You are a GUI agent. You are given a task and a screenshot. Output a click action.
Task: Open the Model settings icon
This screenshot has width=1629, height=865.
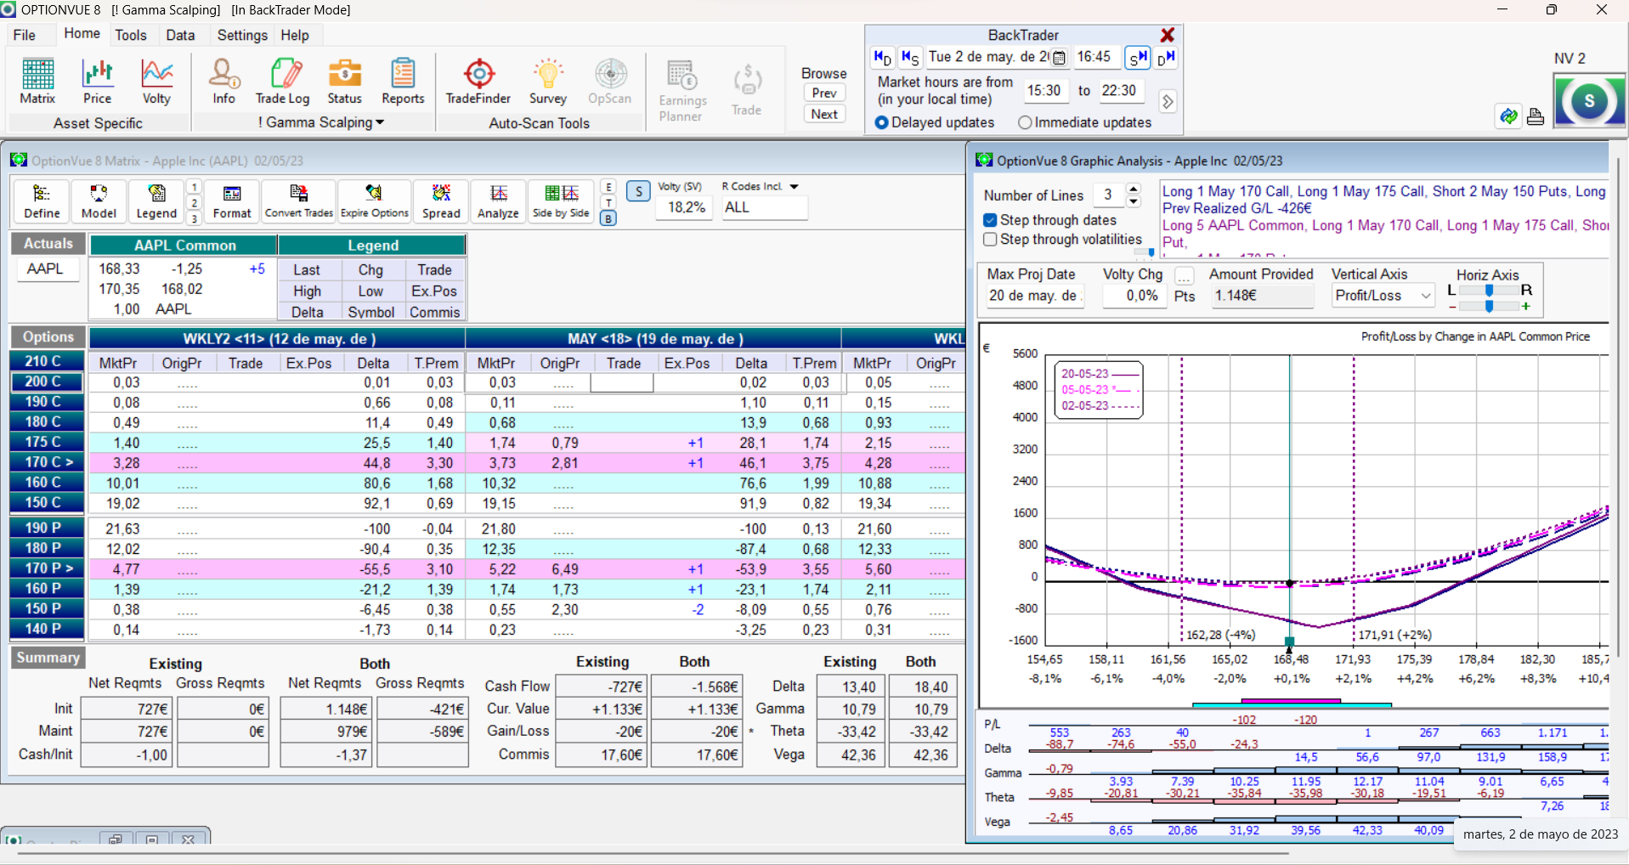coord(99,201)
